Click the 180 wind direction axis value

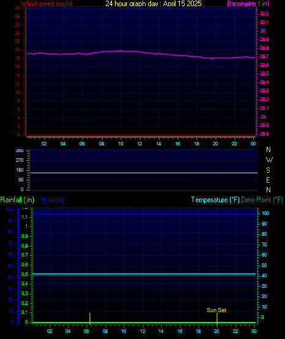tap(20, 170)
